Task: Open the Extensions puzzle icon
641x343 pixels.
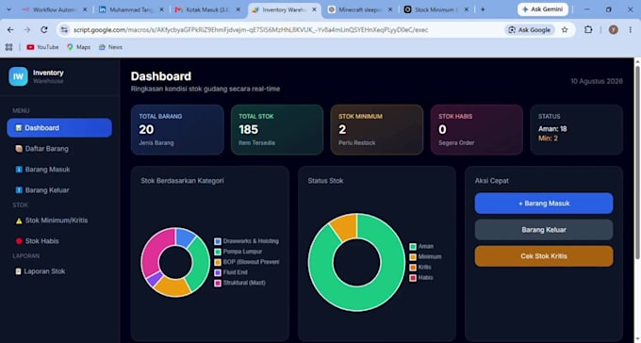Action: pyautogui.click(x=588, y=29)
